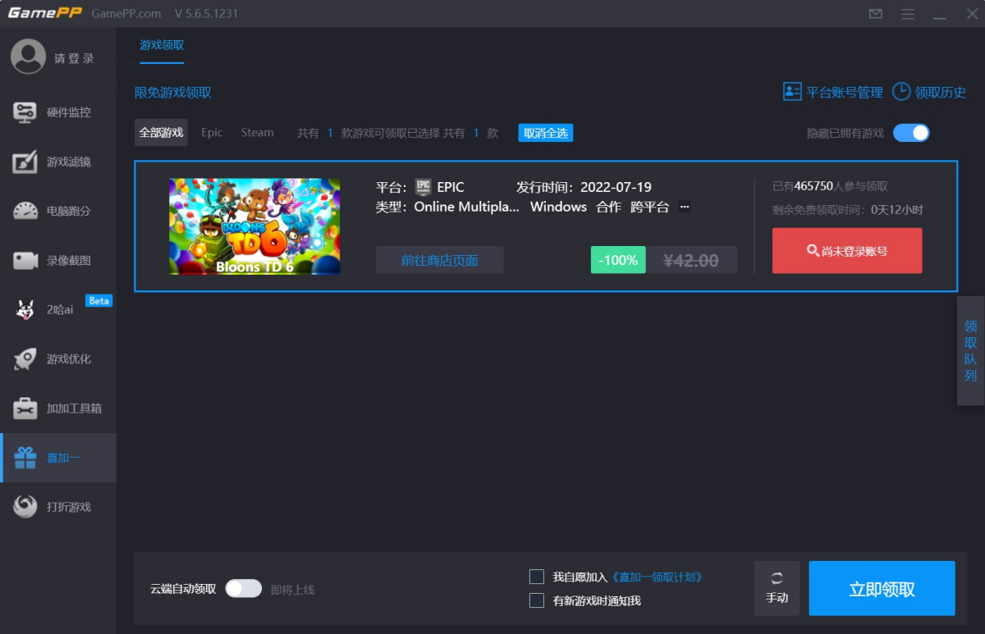Toggle 隐藏已拥有游戏 switch off
985x634 pixels.
click(x=911, y=132)
